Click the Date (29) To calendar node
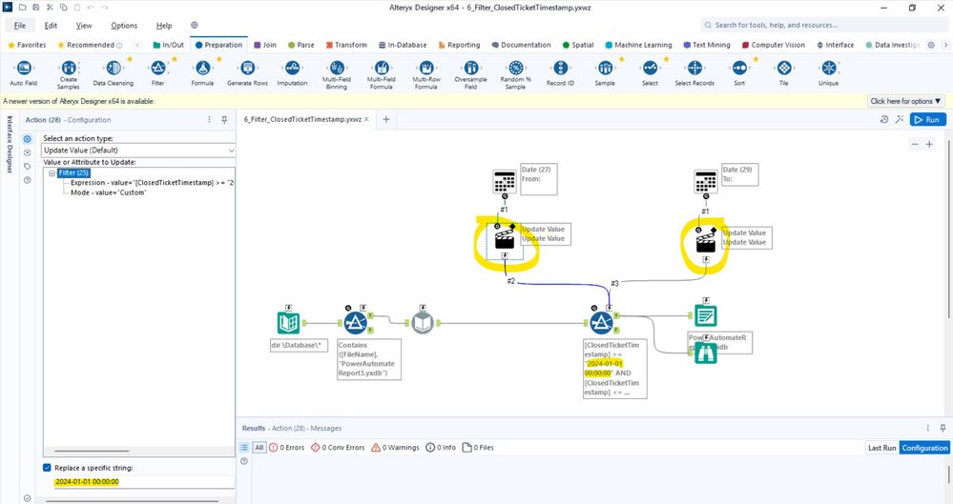Screen dimensions: 953x504 pyautogui.click(x=706, y=181)
